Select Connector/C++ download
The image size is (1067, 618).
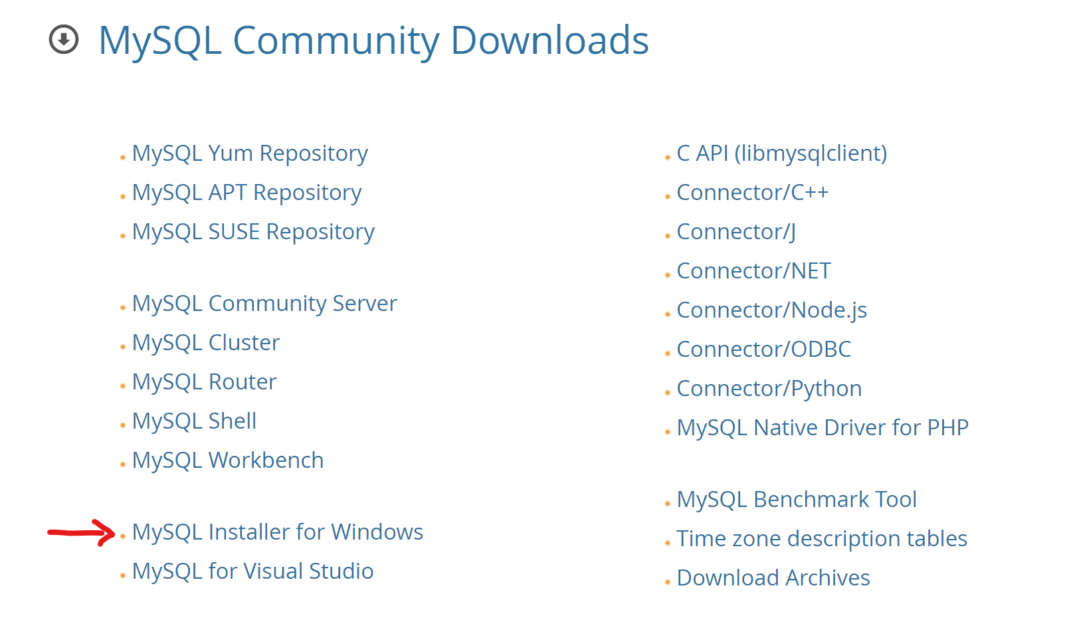pyautogui.click(x=753, y=193)
